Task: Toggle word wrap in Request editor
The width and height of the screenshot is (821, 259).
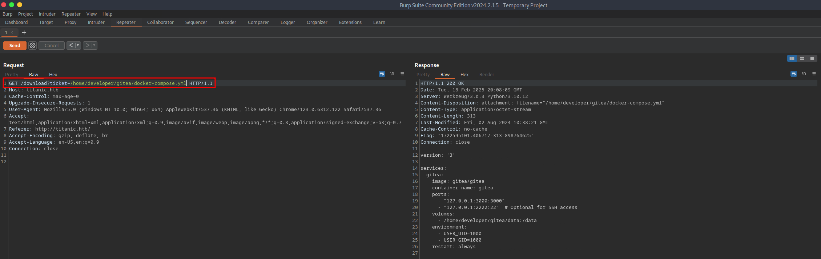Action: tap(382, 74)
